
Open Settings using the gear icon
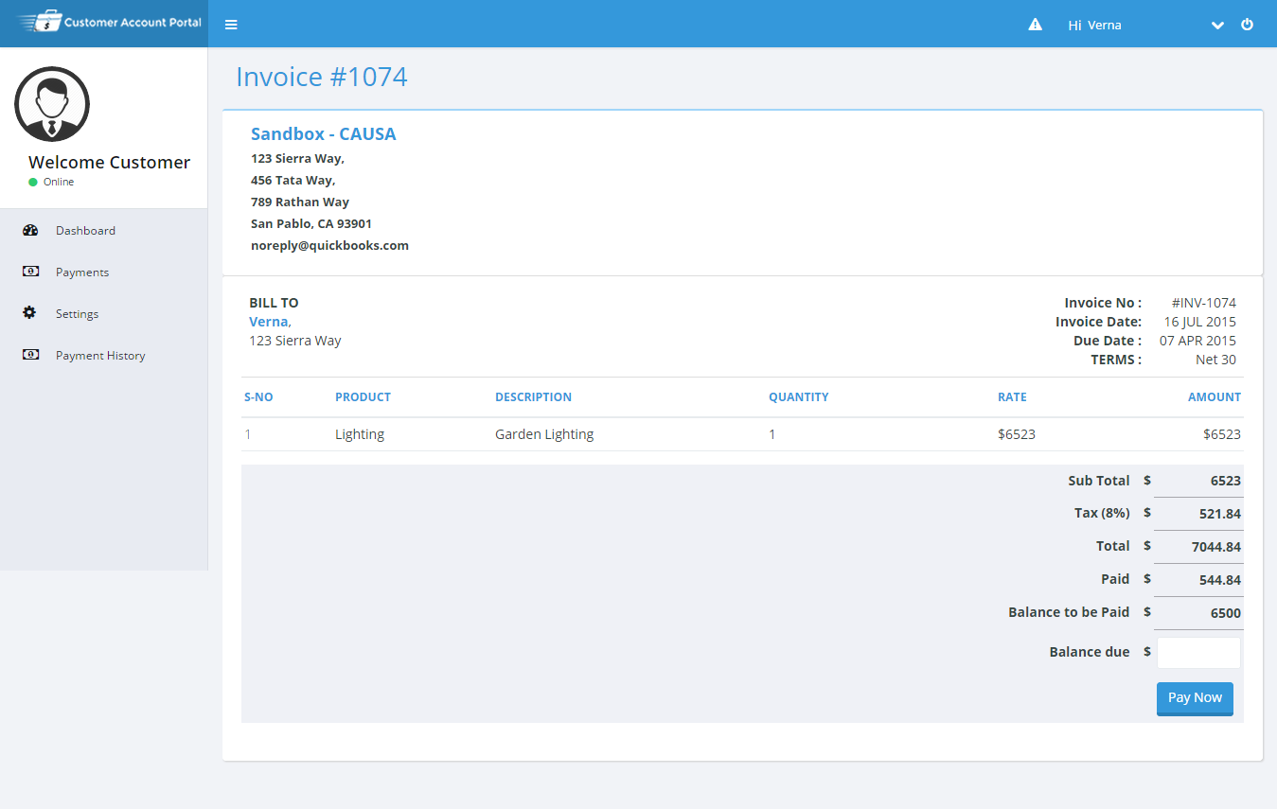pyautogui.click(x=30, y=313)
